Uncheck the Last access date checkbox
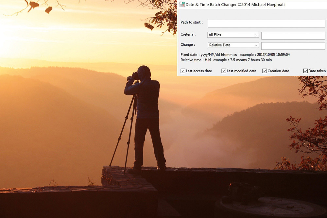327x218 pixels. pyautogui.click(x=183, y=71)
